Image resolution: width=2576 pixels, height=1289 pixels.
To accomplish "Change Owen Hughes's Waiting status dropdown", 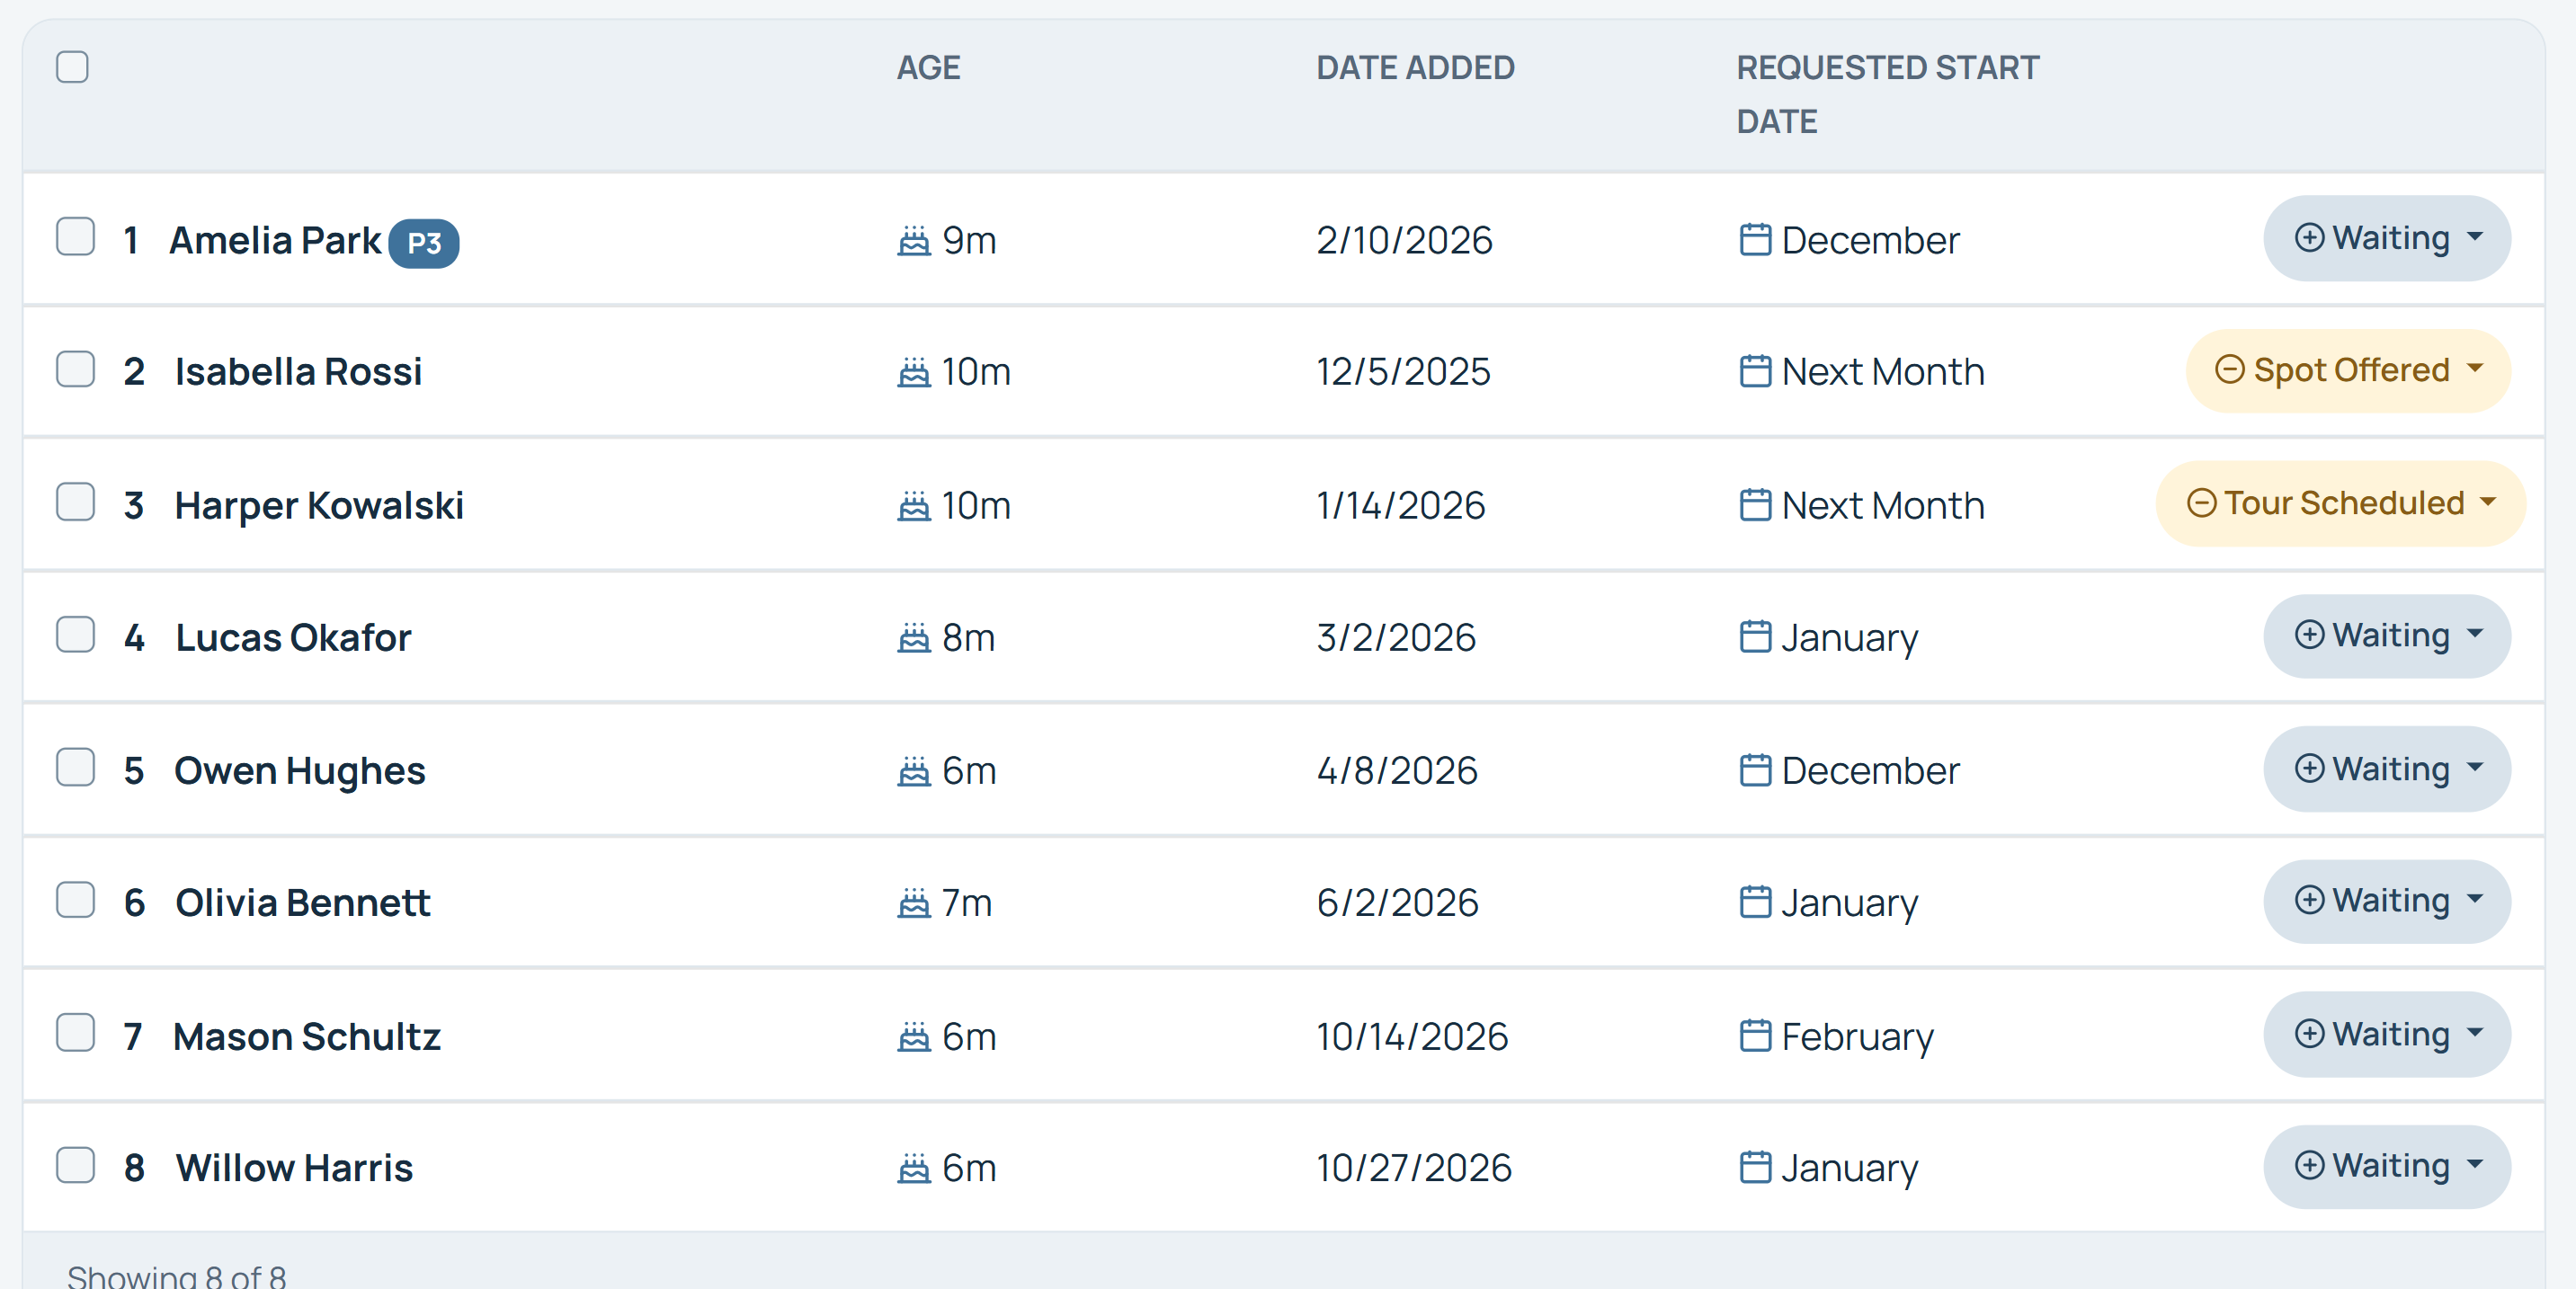I will [2387, 769].
